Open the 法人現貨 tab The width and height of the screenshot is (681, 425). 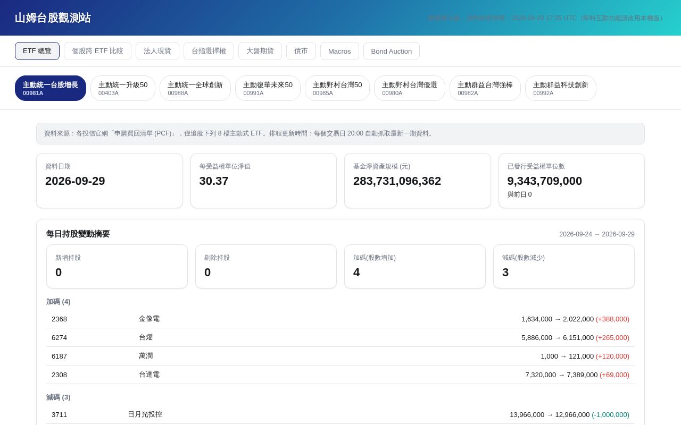point(157,51)
